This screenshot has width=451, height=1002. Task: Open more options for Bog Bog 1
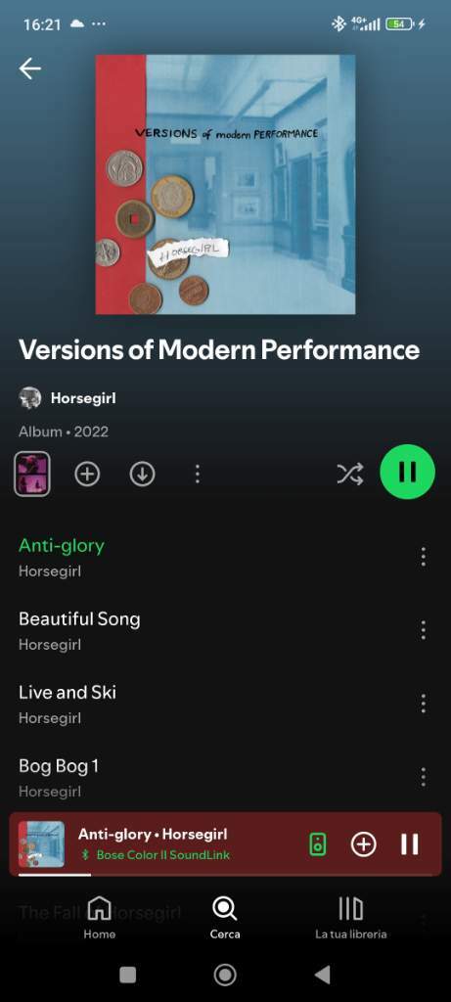[423, 777]
